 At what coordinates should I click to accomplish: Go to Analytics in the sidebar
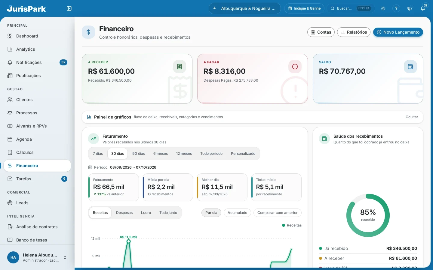37,49
